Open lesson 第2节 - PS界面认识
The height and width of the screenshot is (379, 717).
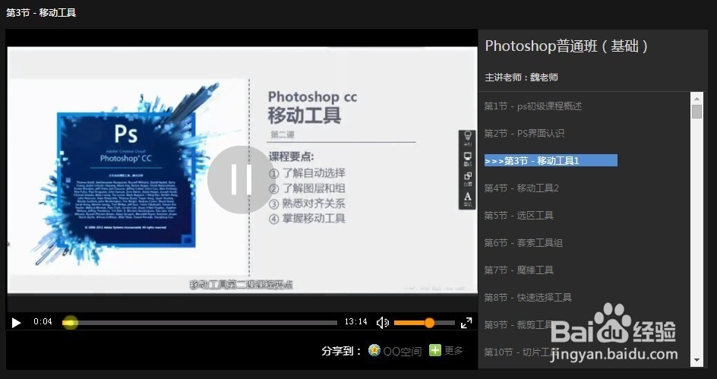[x=524, y=133]
